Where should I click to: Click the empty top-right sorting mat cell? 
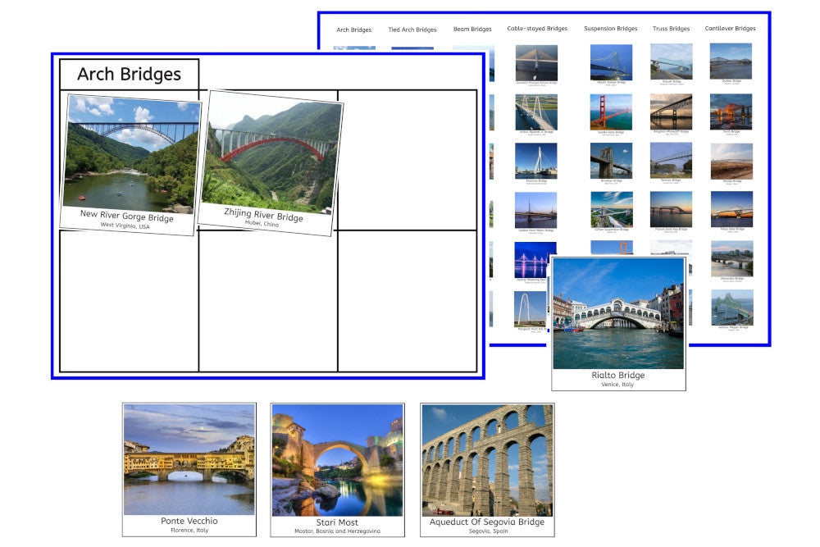(407, 160)
